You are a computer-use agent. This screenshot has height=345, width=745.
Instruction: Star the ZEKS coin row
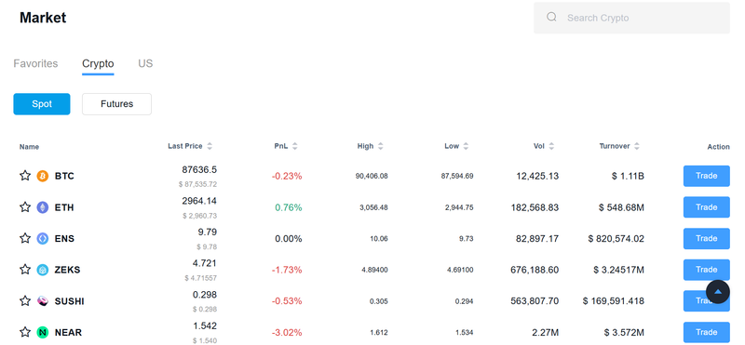(25, 270)
